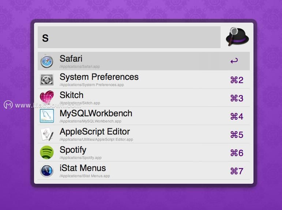Click the Safari compass icon
Viewport: 282px width, 210px height.
pyautogui.click(x=47, y=61)
